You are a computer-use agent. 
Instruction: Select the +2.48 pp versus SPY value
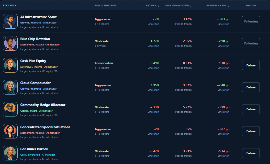click(223, 85)
